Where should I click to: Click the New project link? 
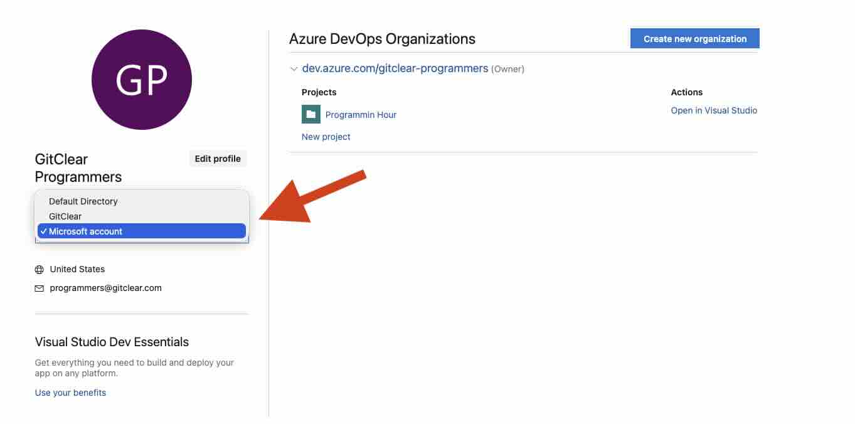326,137
